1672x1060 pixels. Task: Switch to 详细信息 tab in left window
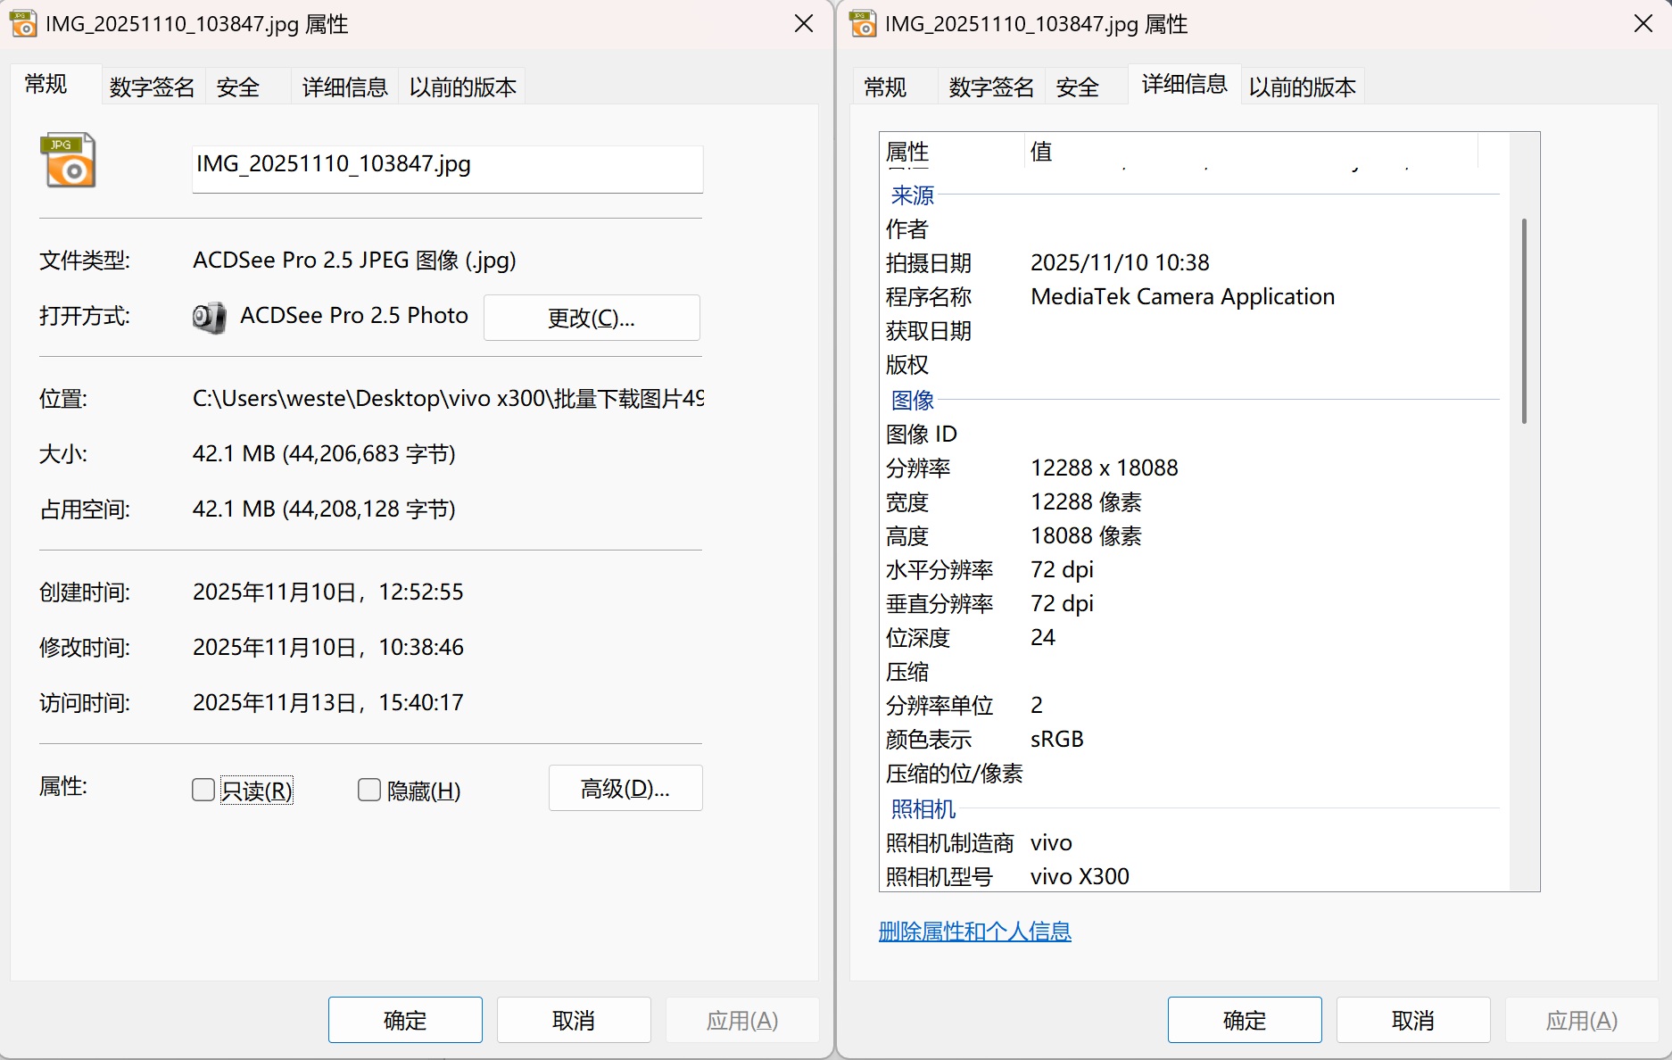[345, 87]
